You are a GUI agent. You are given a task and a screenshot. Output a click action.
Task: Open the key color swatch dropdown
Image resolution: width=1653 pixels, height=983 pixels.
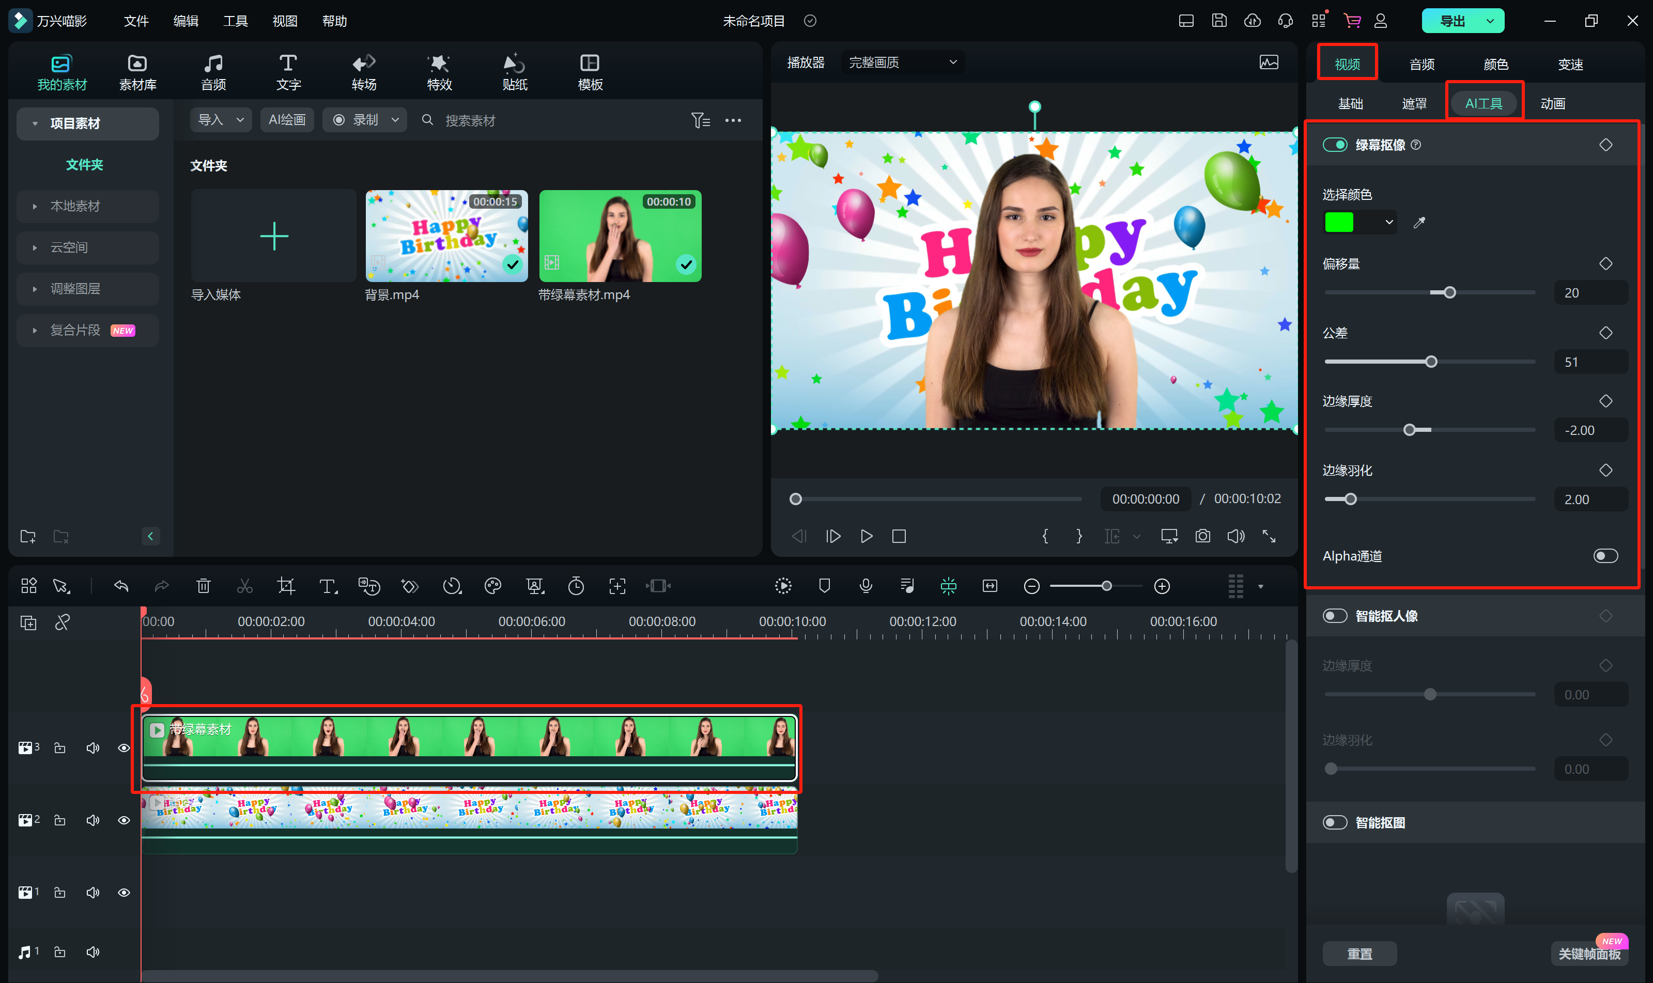(1388, 223)
